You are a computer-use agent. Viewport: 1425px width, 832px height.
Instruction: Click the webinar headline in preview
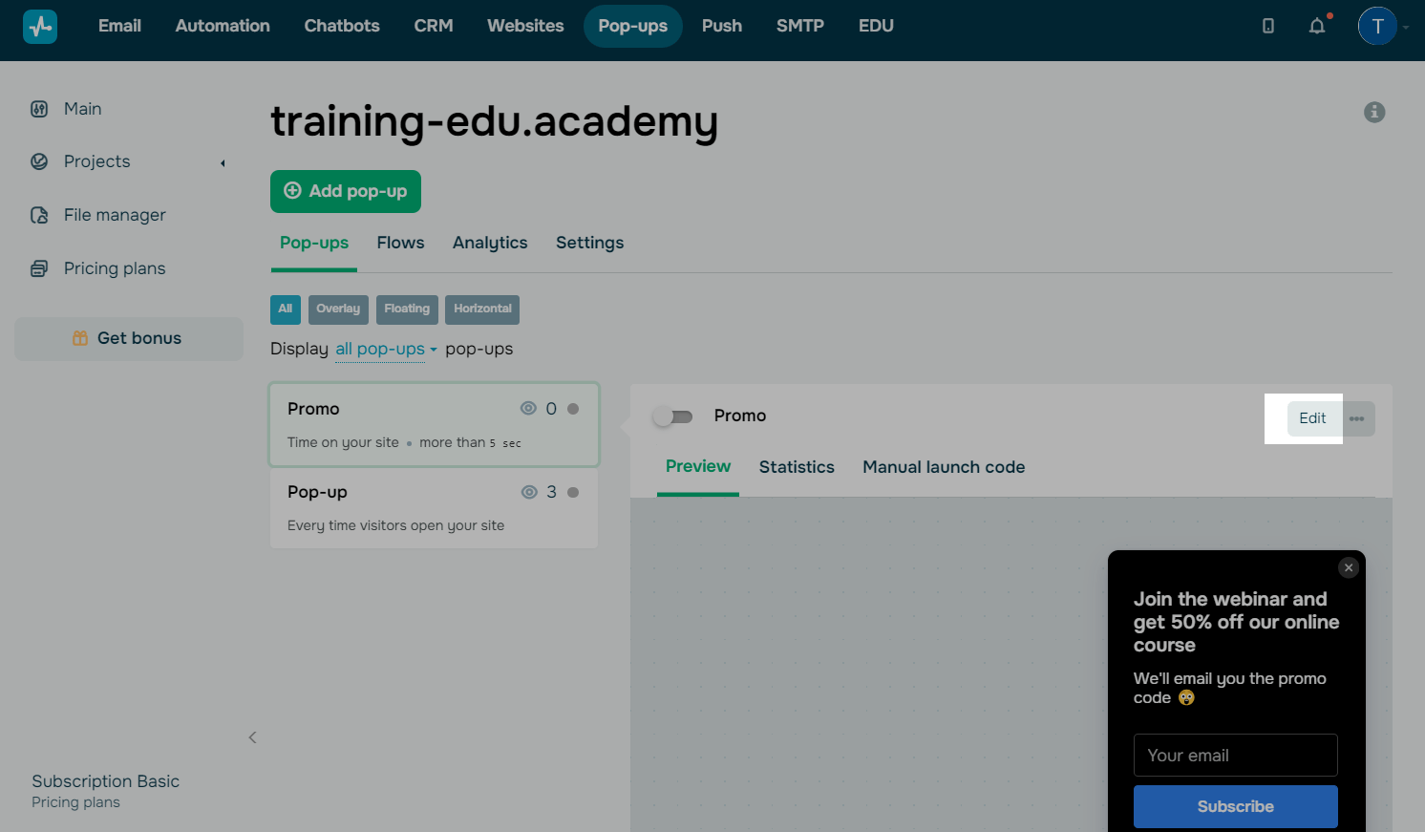[1236, 622]
